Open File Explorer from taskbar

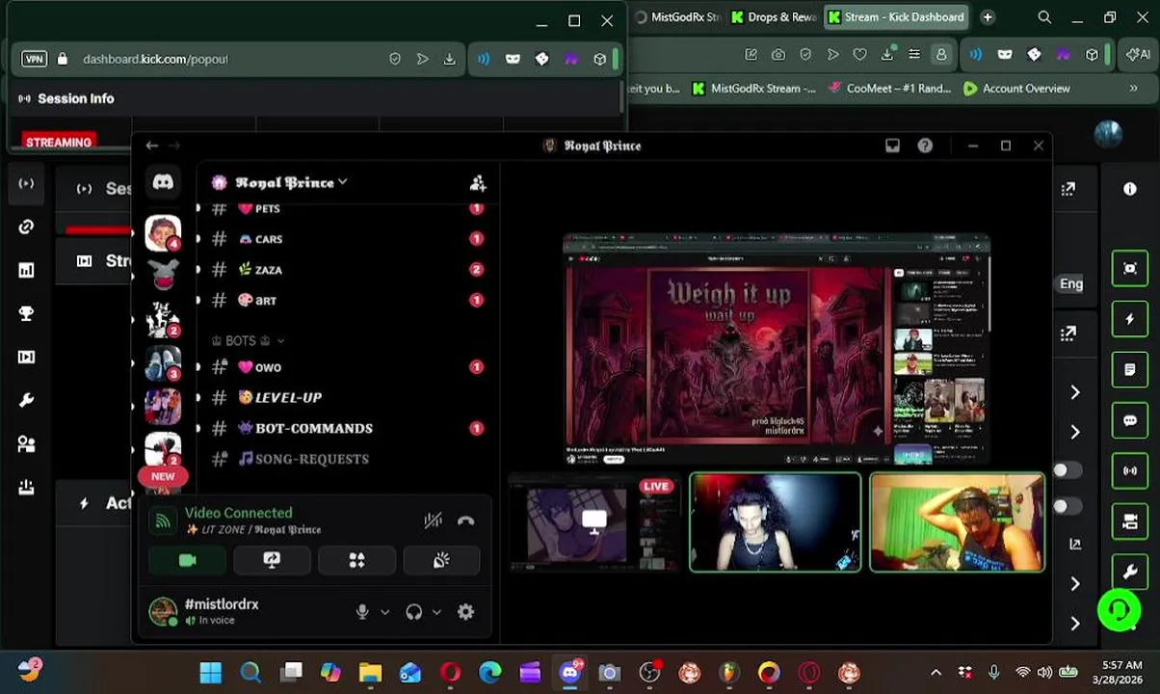(x=370, y=672)
